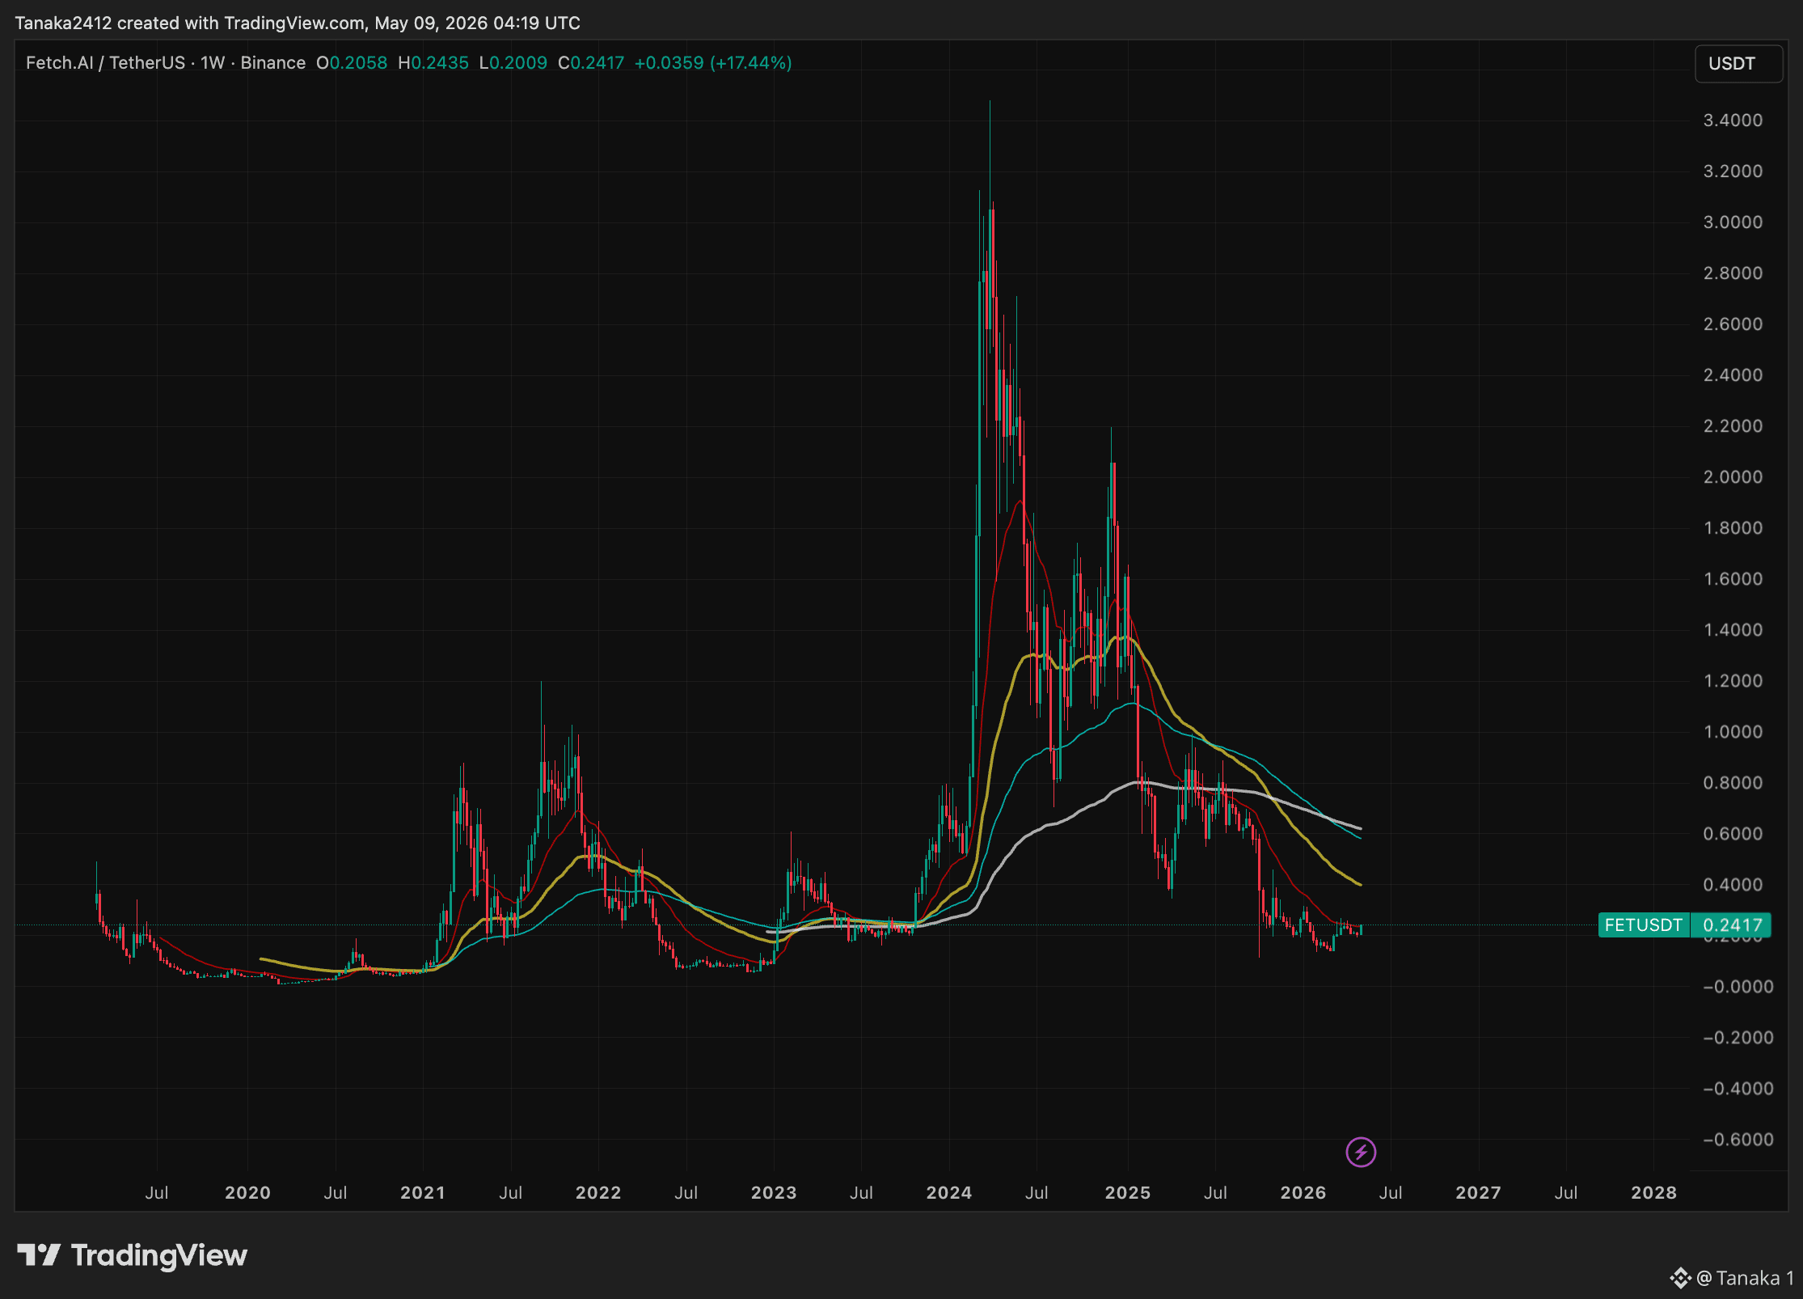Click the 0.6000 price axis label
The width and height of the screenshot is (1803, 1299).
tap(1733, 834)
